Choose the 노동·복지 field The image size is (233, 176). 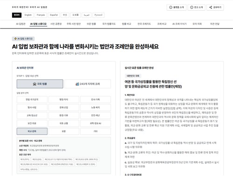coord(96,108)
